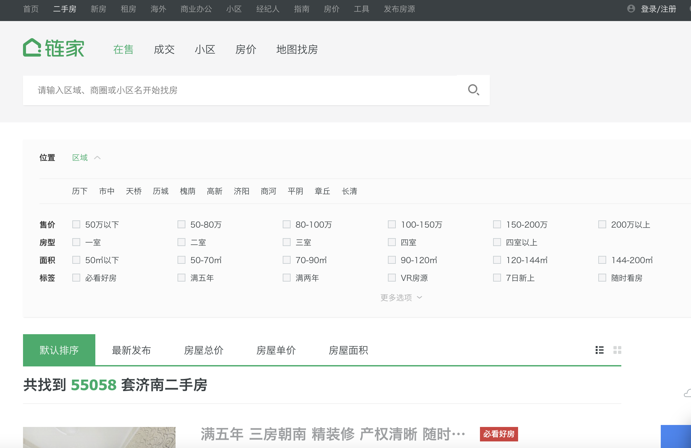Open 发布房源 in the top nav
This screenshot has height=448, width=691.
(x=399, y=9)
